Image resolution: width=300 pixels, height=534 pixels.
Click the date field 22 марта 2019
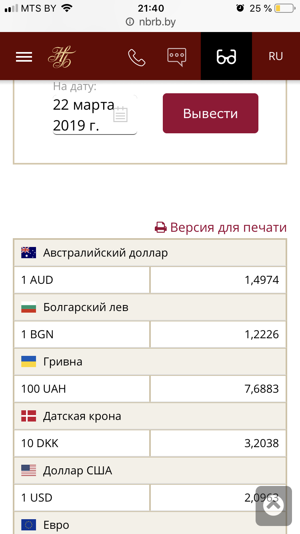[83, 115]
